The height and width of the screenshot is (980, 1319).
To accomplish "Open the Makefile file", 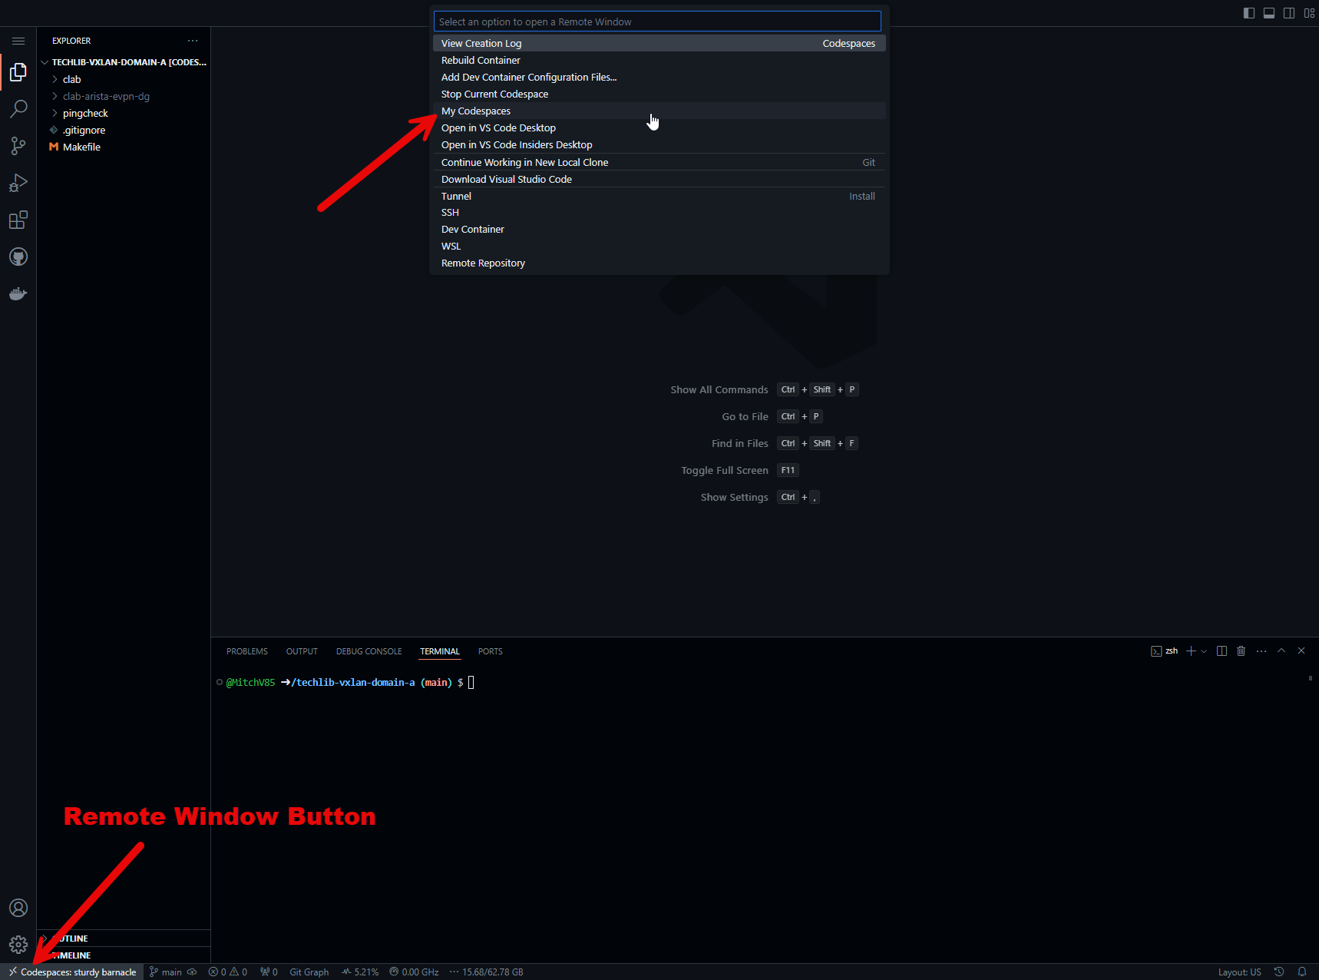I will [x=124, y=147].
